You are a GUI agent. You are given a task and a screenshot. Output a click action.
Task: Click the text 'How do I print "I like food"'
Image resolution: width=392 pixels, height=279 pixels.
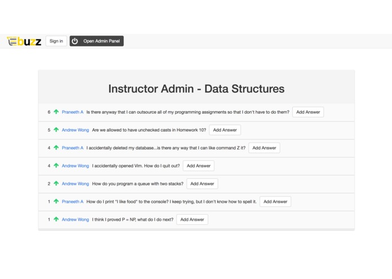tap(112, 202)
